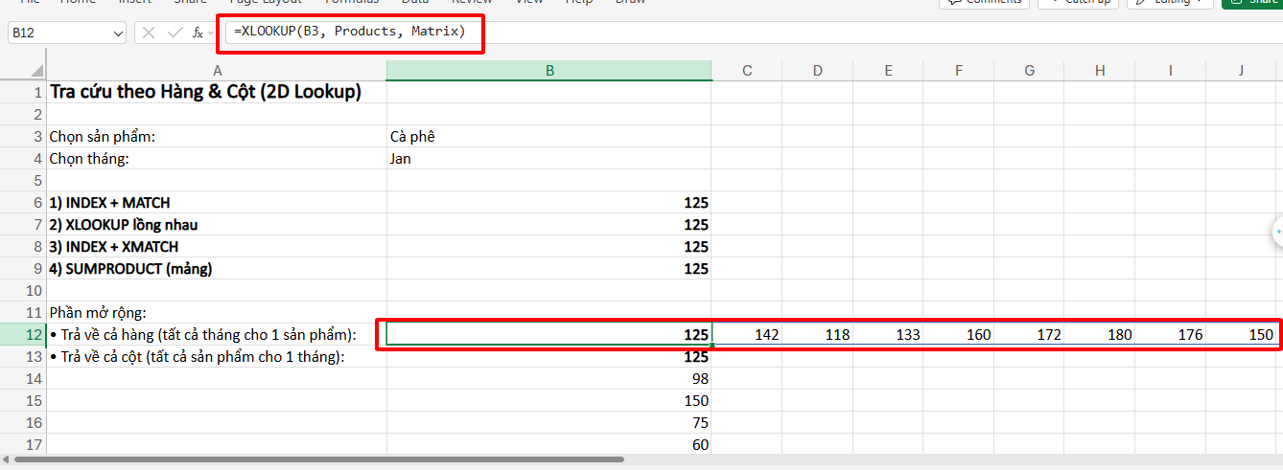Screen dimensions: 1283x470
Task: Click the 125 result in row 7
Action: (x=549, y=225)
